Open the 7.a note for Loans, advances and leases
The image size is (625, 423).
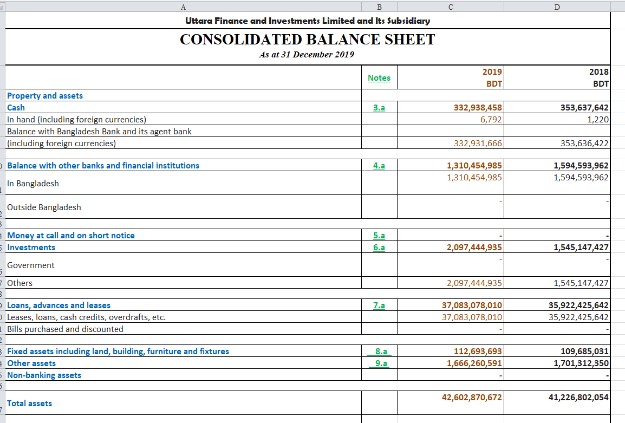(x=379, y=305)
